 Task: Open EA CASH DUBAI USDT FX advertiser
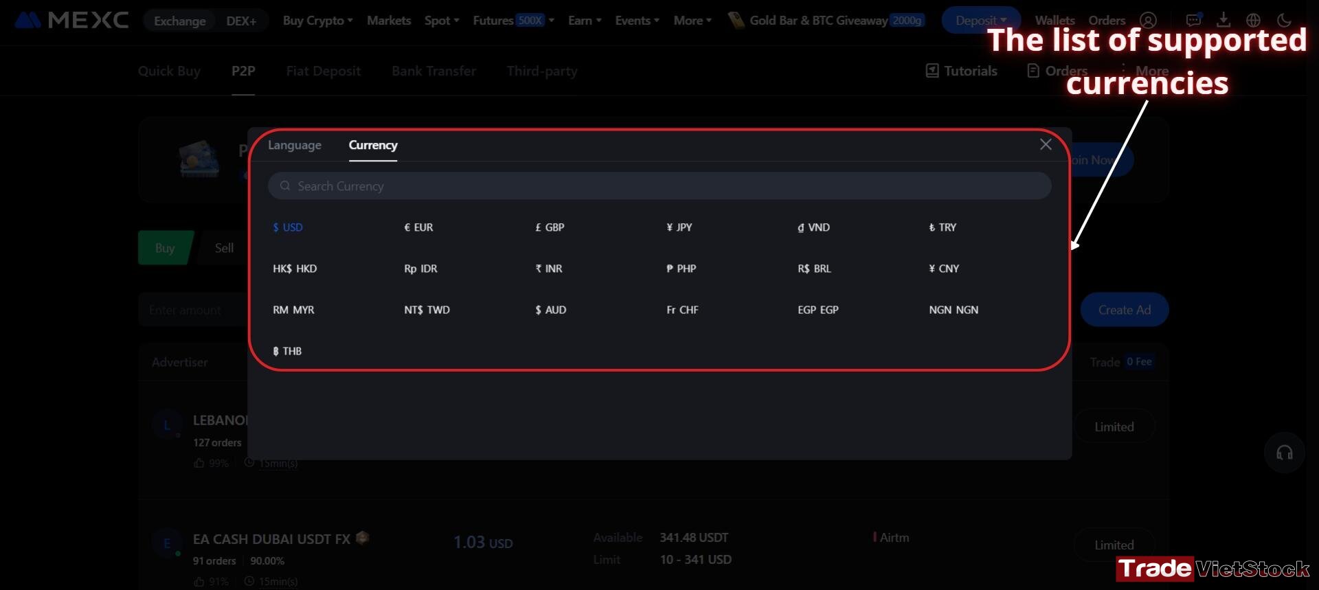272,539
